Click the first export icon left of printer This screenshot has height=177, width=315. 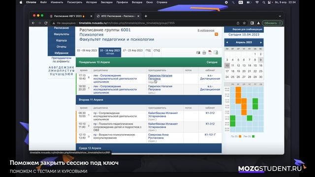[x=198, y=53]
